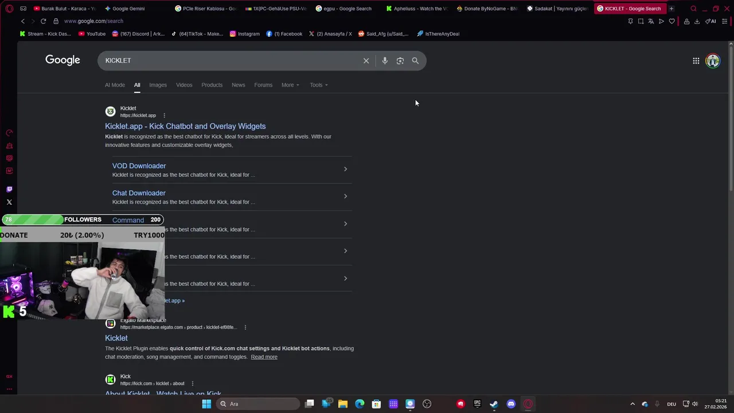Image resolution: width=734 pixels, height=413 pixels.
Task: Start a Google voice search
Action: (x=385, y=61)
